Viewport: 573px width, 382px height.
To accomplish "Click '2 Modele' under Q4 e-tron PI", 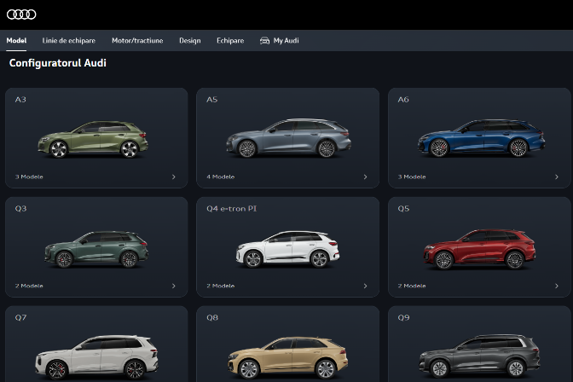I will [x=221, y=286].
